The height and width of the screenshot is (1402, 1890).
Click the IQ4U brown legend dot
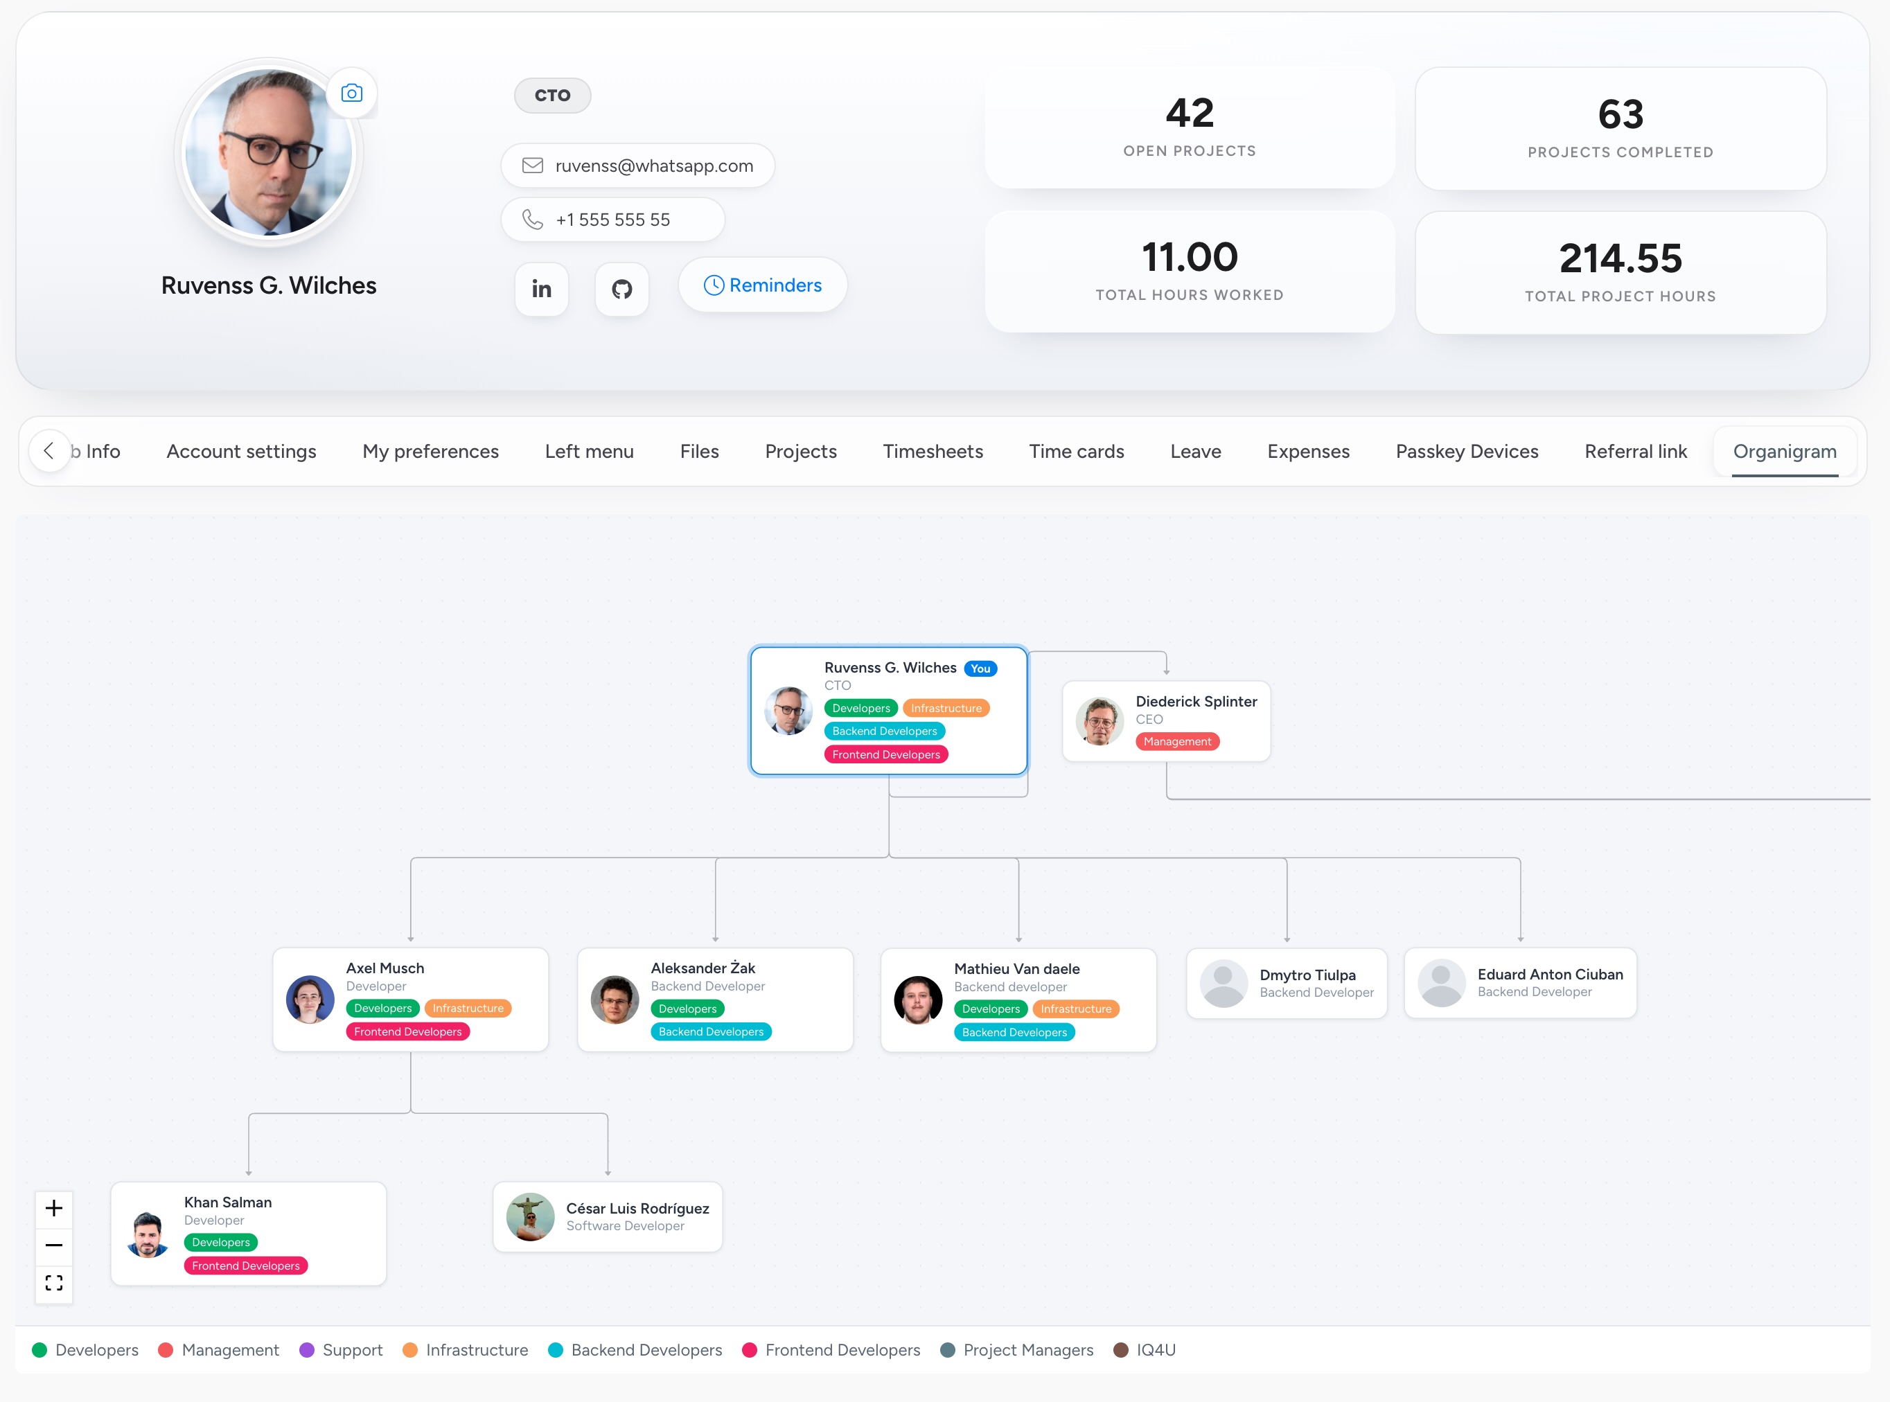(1121, 1350)
